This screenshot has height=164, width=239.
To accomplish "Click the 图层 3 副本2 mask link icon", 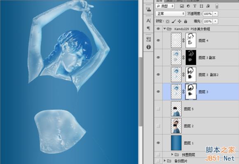I will (x=183, y=75).
